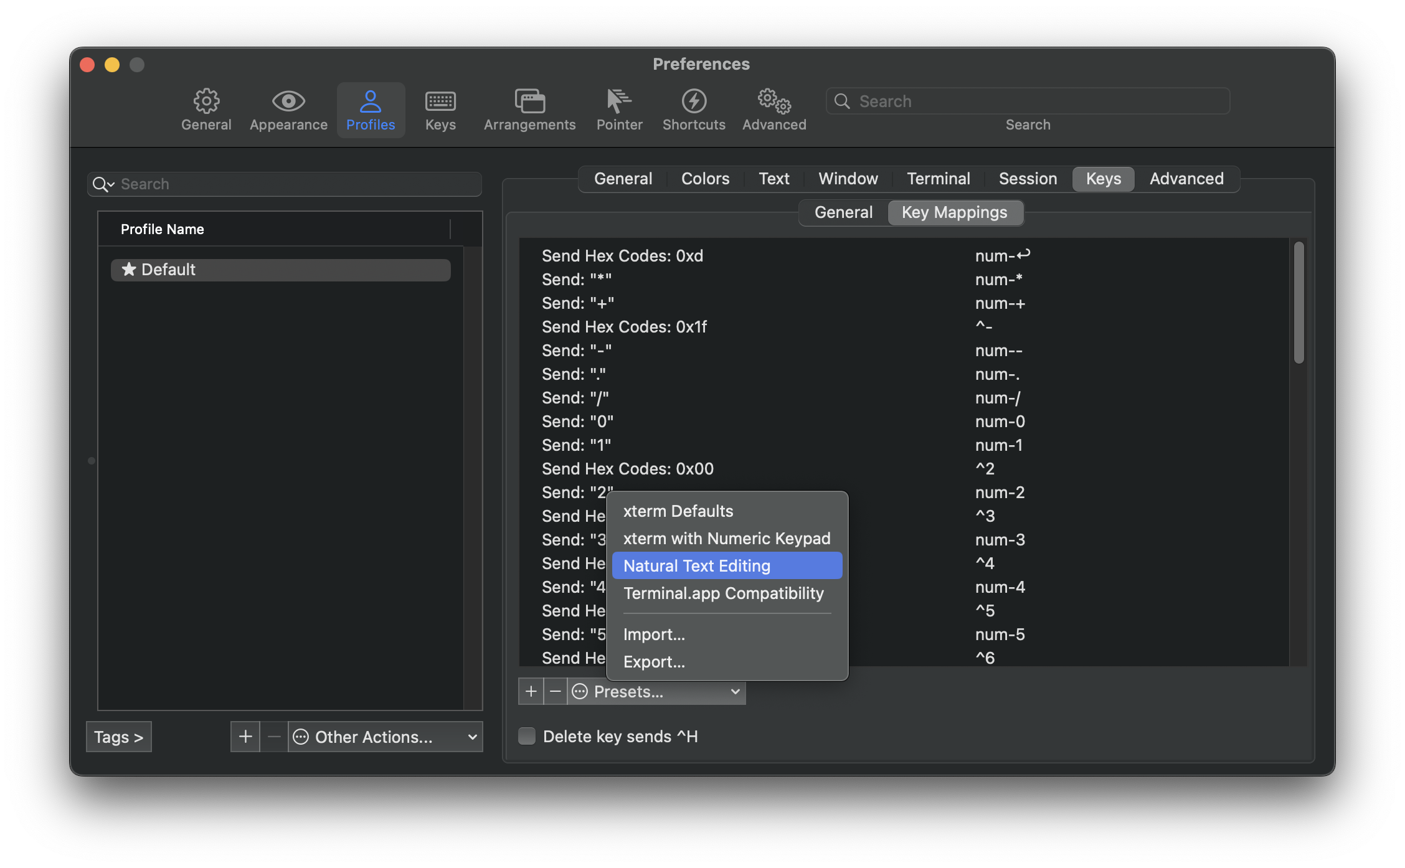Add a new profile with the plus button
The image size is (1405, 868).
tap(245, 737)
